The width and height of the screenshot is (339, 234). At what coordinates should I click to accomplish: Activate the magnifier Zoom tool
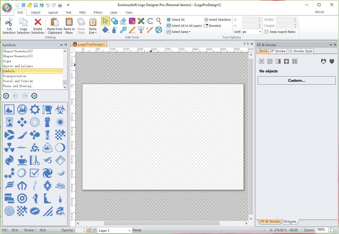159,21
